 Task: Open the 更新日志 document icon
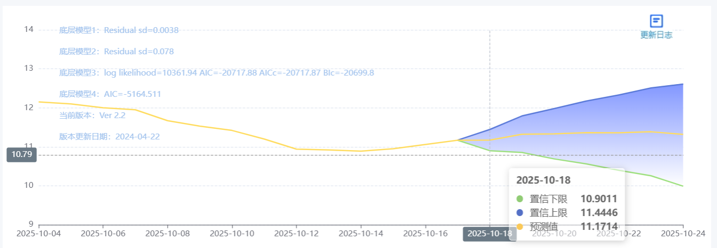[x=656, y=21]
